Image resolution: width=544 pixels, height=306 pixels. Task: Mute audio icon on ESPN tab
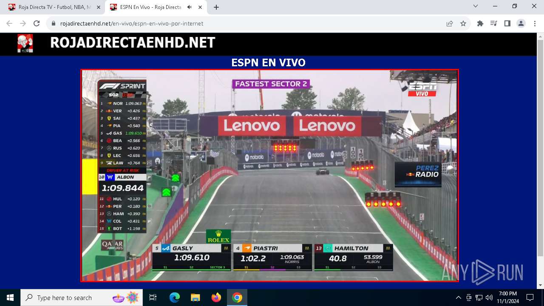[189, 7]
